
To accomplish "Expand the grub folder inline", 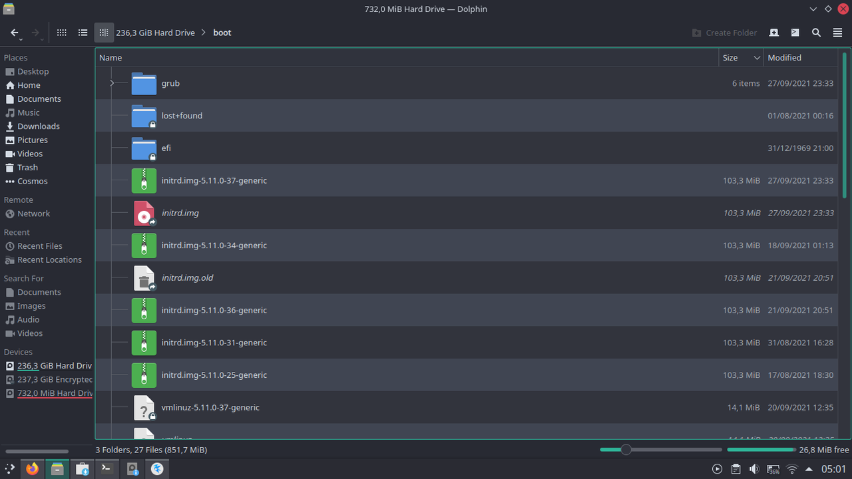I will tap(110, 83).
